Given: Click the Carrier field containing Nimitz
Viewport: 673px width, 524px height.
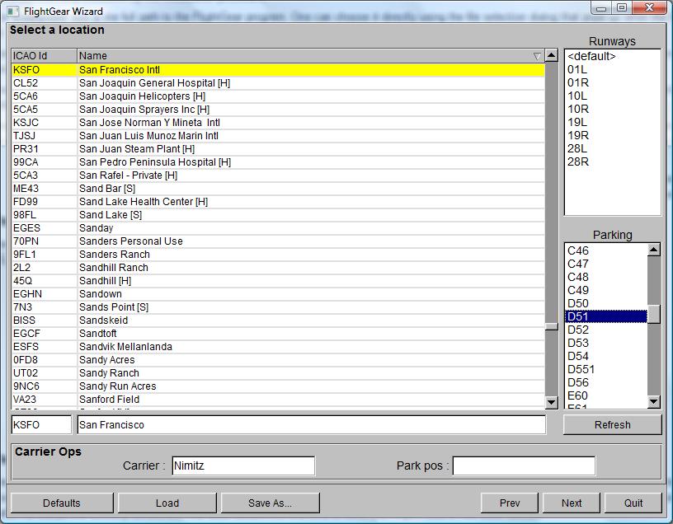Looking at the screenshot, I should tap(243, 466).
